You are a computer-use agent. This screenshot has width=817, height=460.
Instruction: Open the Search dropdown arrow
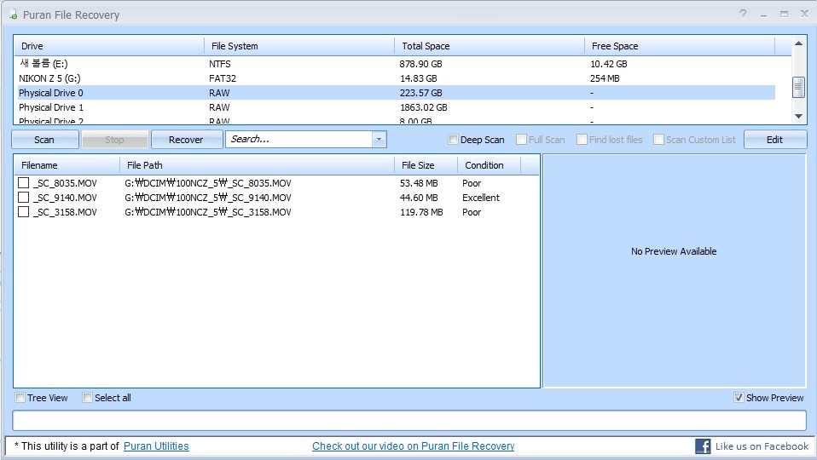point(379,139)
